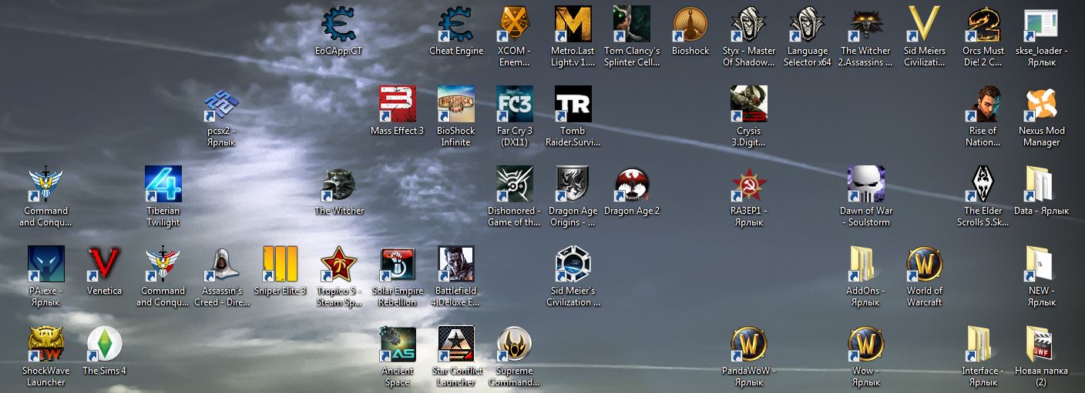Select the Dragon Age 2 icon
1085x393 pixels.
pos(632,185)
